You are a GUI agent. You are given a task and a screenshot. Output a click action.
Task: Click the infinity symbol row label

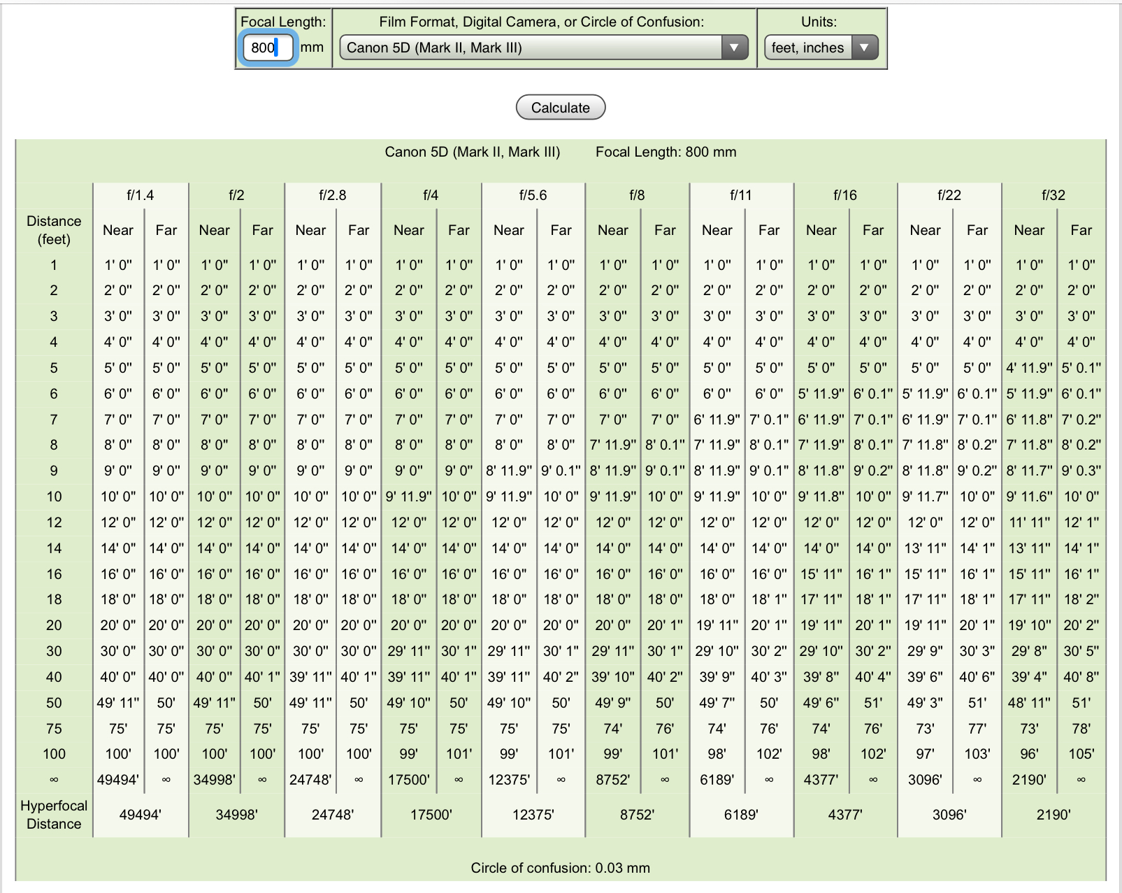pos(54,780)
